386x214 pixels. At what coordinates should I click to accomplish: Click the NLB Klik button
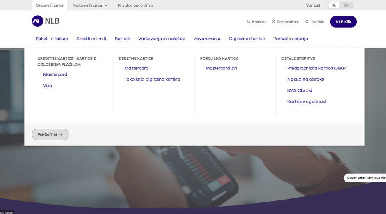click(x=343, y=22)
